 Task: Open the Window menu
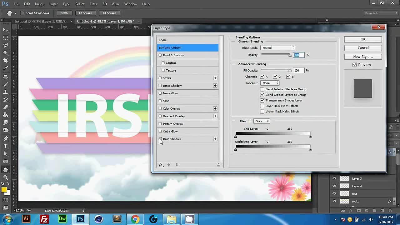[131, 4]
